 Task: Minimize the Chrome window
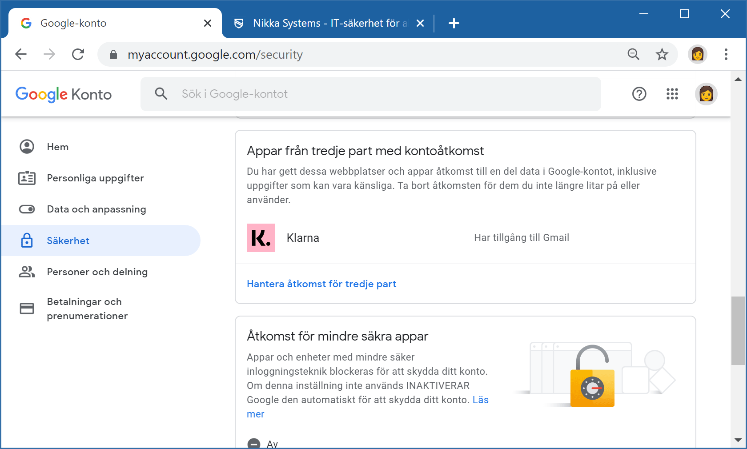point(644,14)
